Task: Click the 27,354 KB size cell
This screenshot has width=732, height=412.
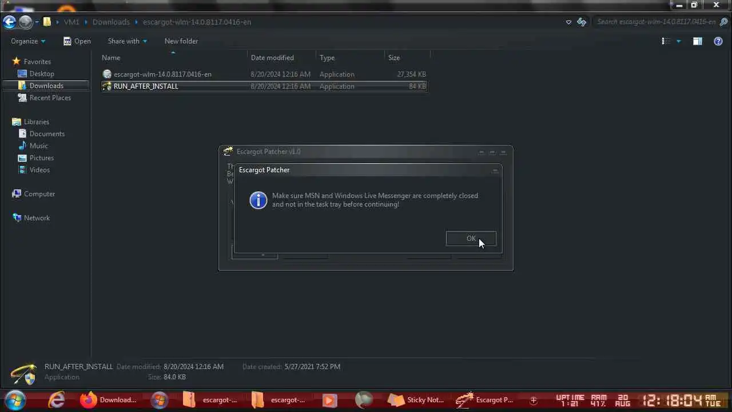Action: pyautogui.click(x=411, y=74)
